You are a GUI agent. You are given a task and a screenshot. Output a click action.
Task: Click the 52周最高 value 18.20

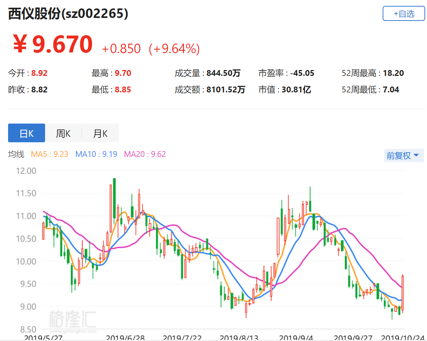[x=394, y=73]
